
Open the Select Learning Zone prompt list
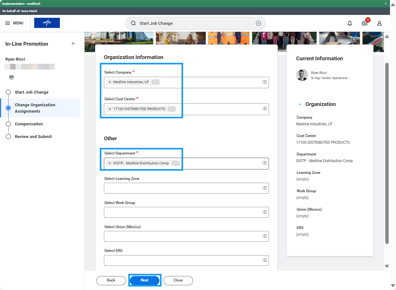pos(264,188)
